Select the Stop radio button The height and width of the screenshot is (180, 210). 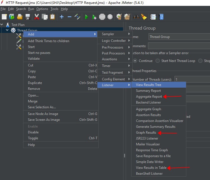(200, 61)
